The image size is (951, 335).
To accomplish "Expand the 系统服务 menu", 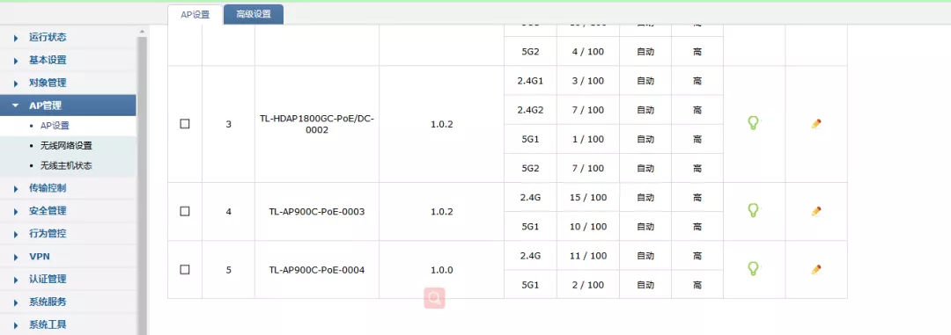I will (68, 302).
